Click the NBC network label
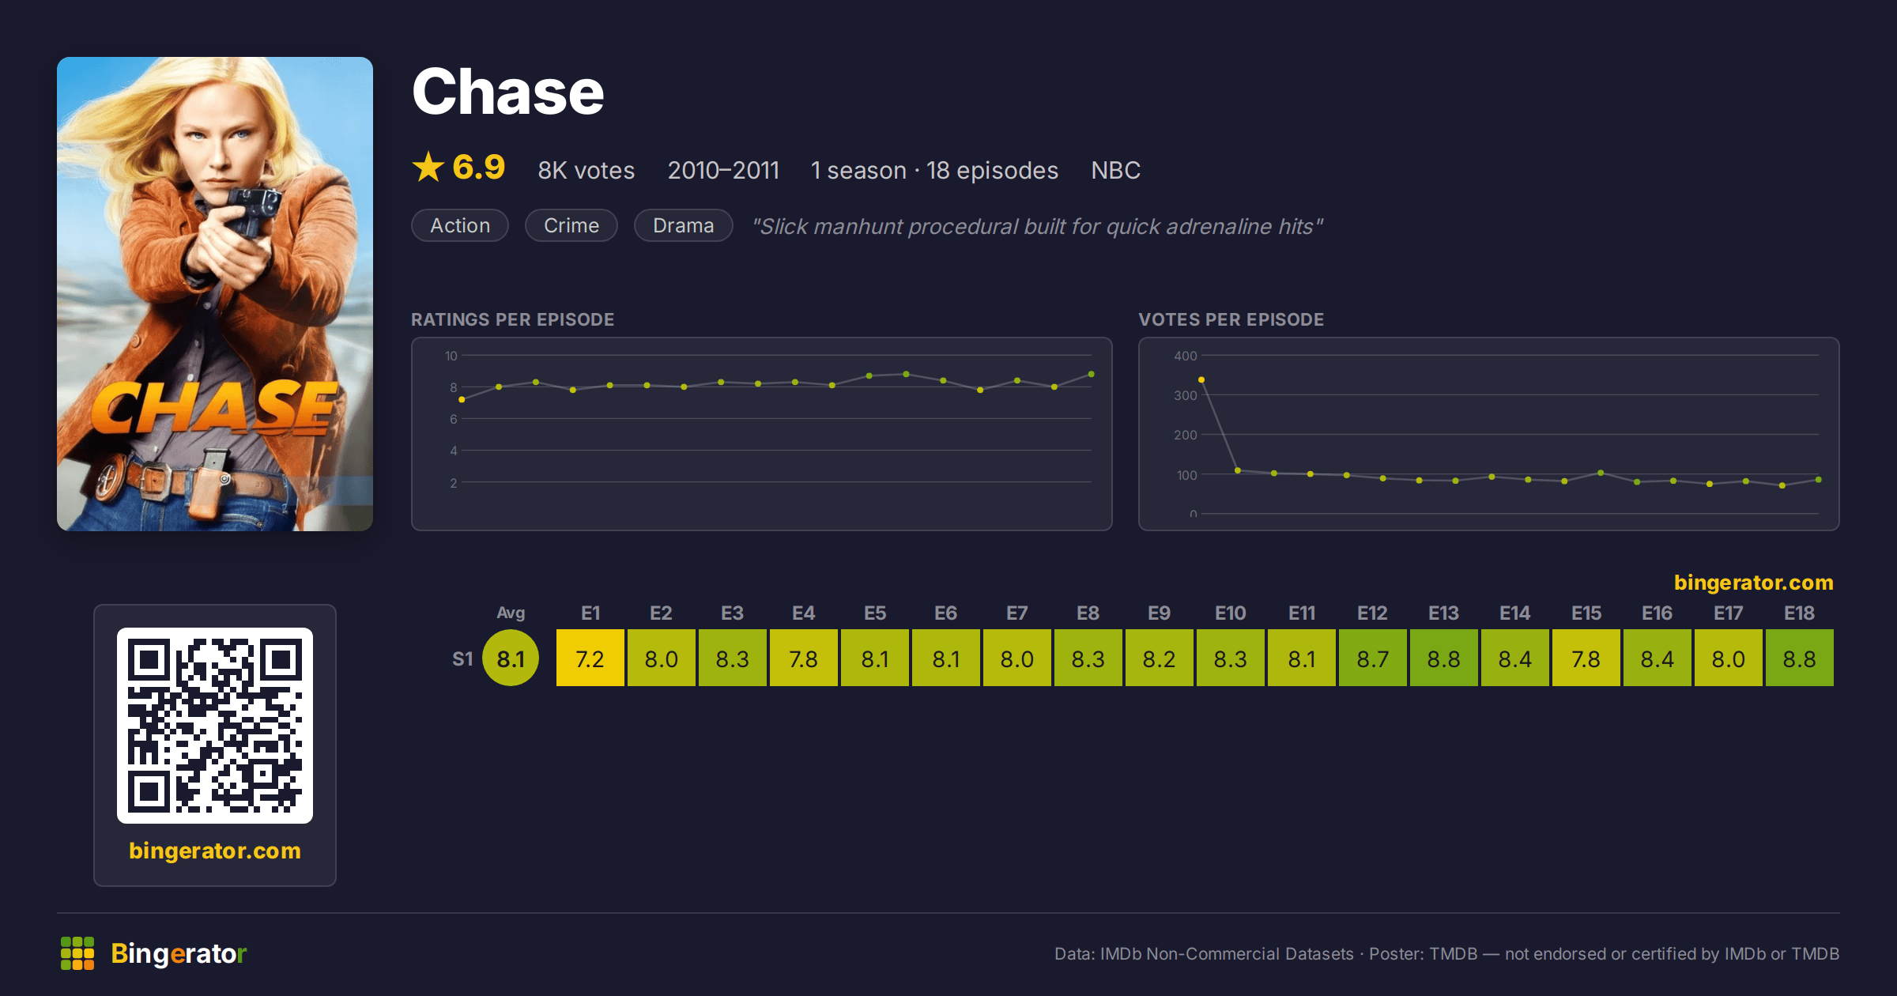The width and height of the screenshot is (1897, 996). coord(1115,170)
